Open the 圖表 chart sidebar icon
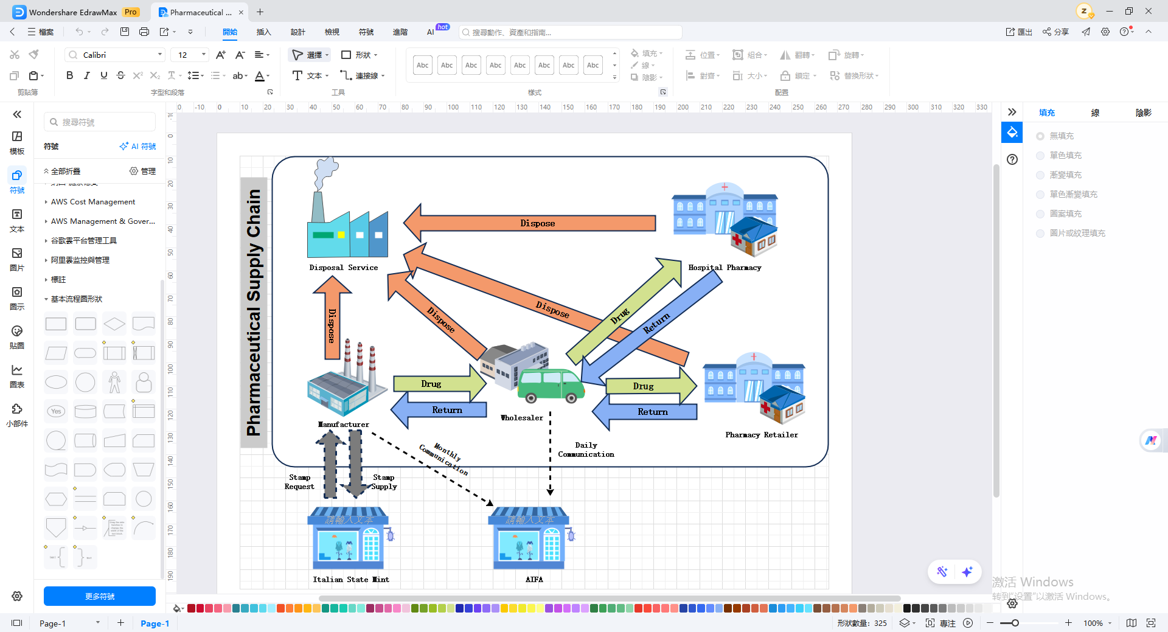 17,377
